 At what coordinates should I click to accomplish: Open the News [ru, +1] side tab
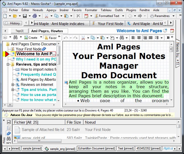[177, 54]
